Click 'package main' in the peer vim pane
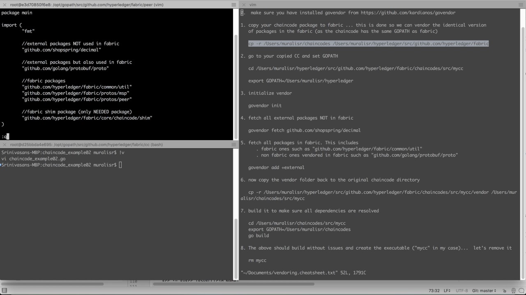Viewport: 526px width, 295px height. [17, 13]
